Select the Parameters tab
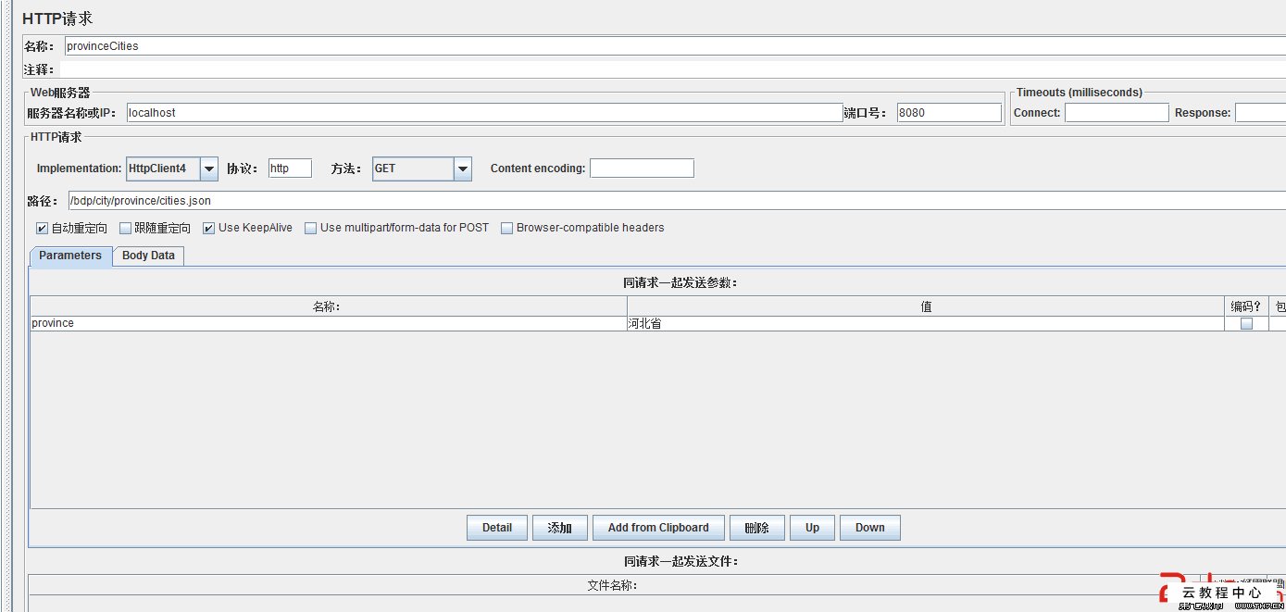The width and height of the screenshot is (1286, 612). [69, 256]
